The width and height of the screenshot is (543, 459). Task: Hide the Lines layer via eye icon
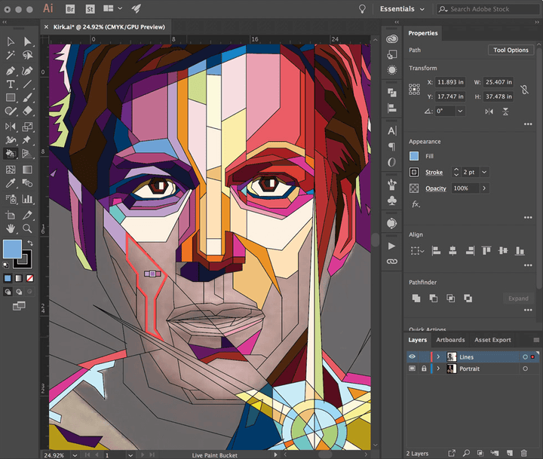pos(412,356)
